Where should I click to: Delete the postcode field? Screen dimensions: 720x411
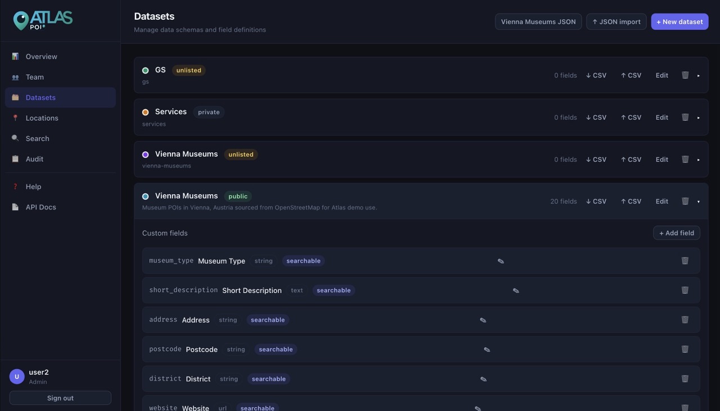click(685, 349)
